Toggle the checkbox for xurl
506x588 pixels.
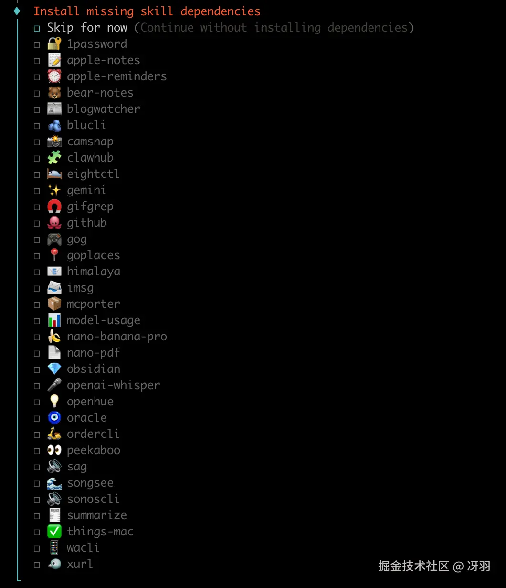point(37,565)
